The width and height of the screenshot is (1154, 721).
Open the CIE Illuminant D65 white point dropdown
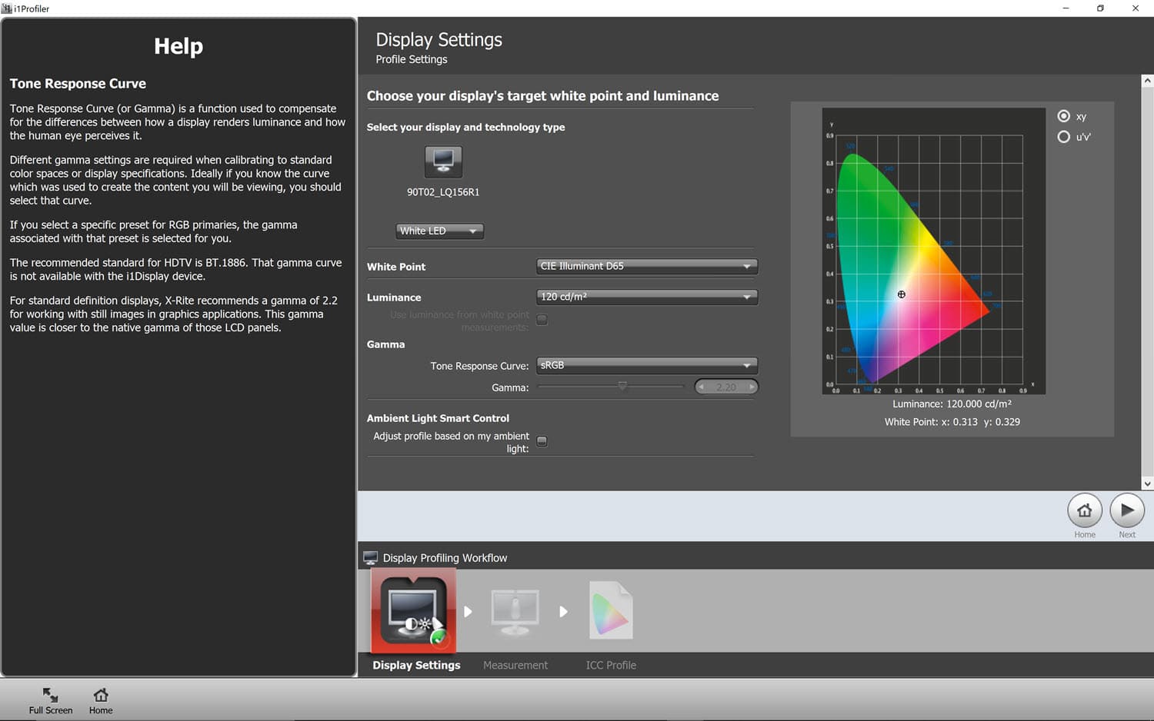(x=646, y=266)
